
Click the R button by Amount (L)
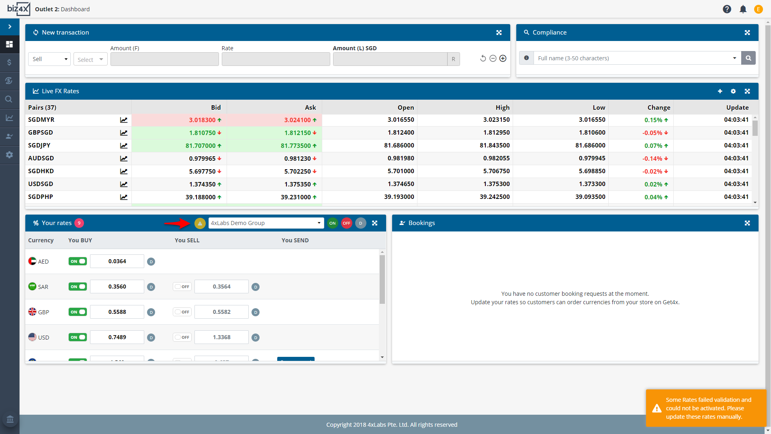coord(454,59)
